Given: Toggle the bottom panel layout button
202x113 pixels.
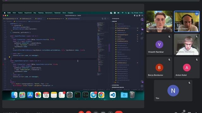Looking at the screenshot, I should (137, 15).
